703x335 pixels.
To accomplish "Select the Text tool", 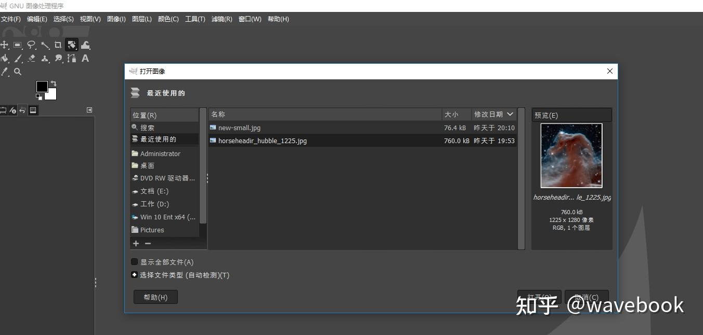I will pyautogui.click(x=85, y=59).
